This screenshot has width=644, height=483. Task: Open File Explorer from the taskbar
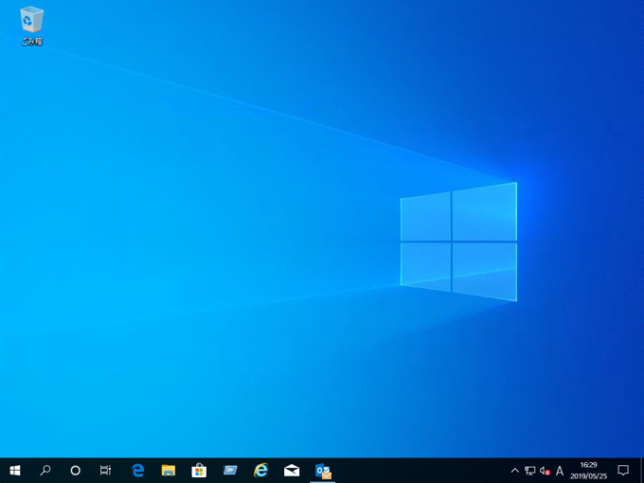pyautogui.click(x=169, y=471)
